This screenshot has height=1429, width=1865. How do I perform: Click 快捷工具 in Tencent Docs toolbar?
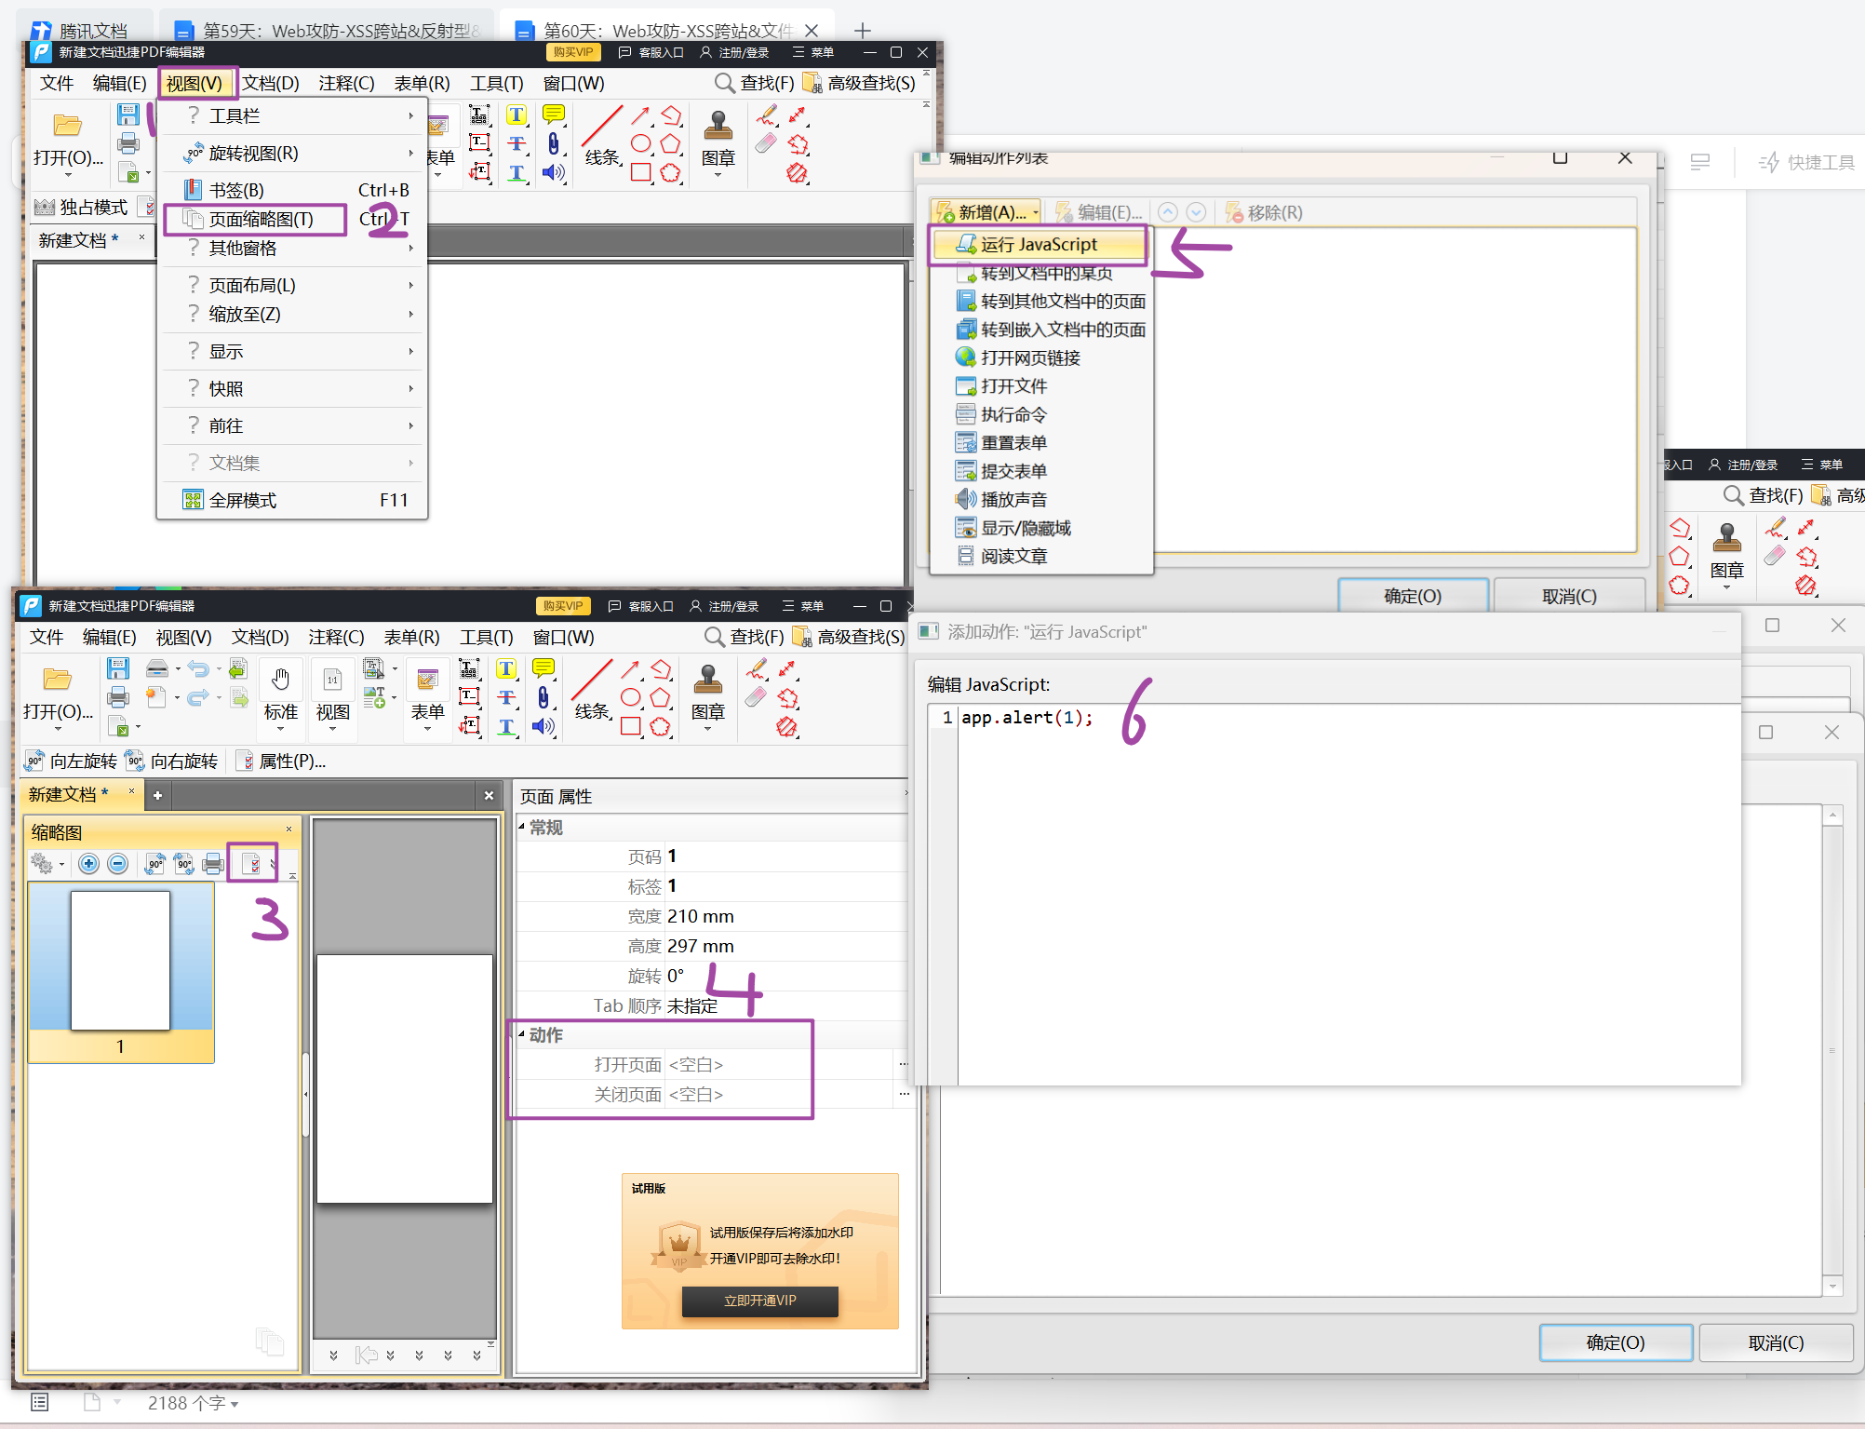(x=1806, y=163)
